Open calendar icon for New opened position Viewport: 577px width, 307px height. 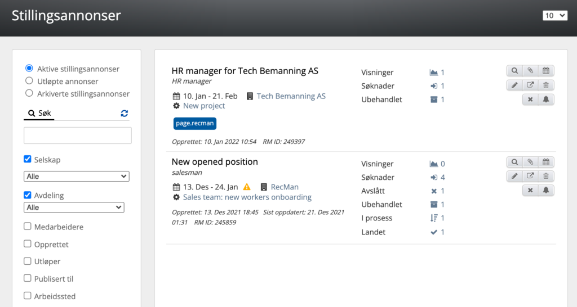[x=546, y=162]
